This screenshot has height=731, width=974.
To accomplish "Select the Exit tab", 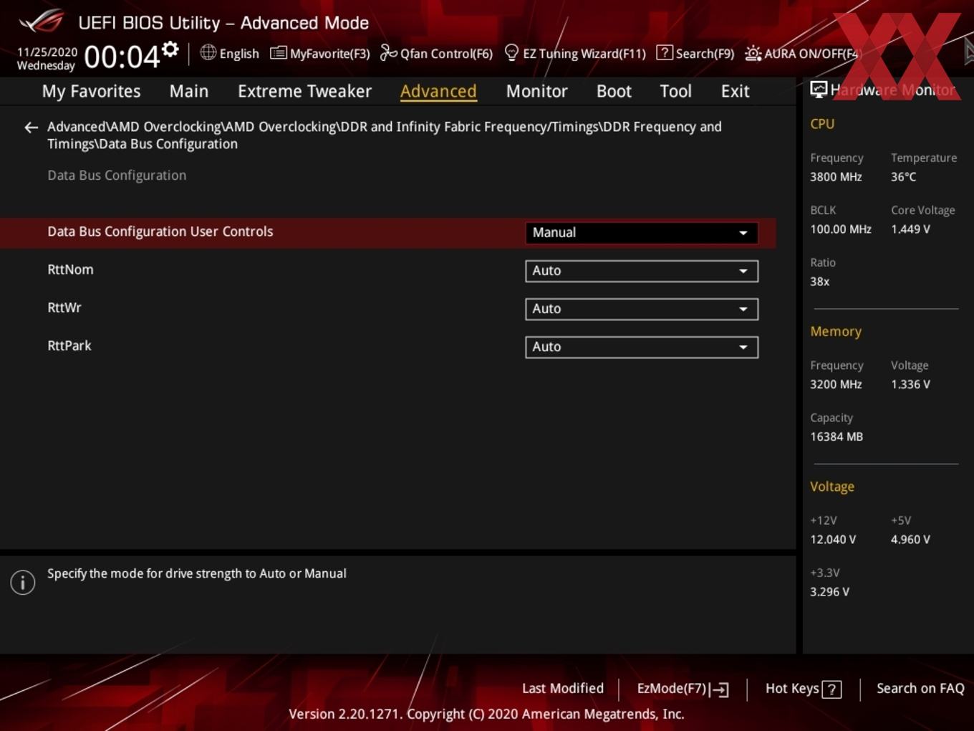I will 735,91.
